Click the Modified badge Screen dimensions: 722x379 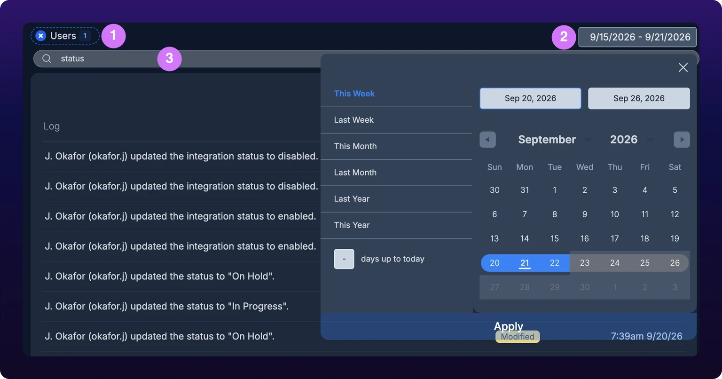point(518,337)
